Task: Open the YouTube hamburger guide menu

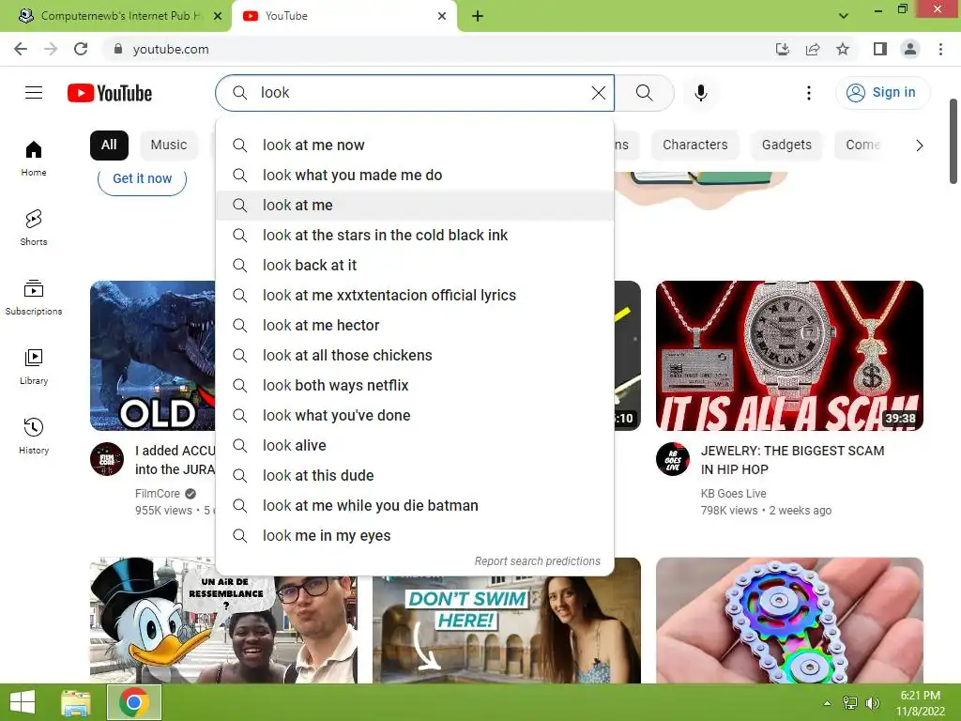Action: pyautogui.click(x=34, y=93)
